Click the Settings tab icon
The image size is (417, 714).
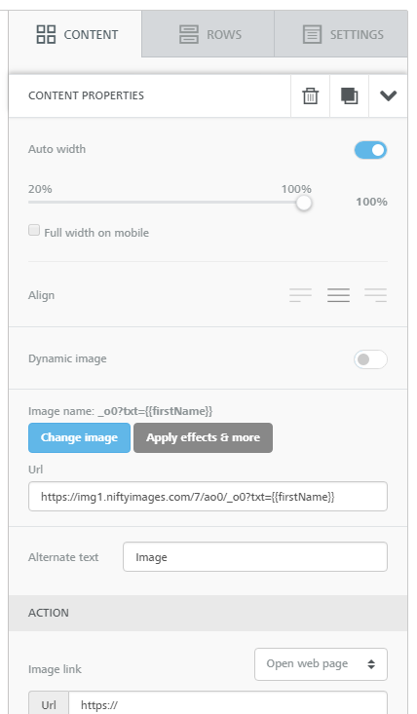(x=312, y=35)
